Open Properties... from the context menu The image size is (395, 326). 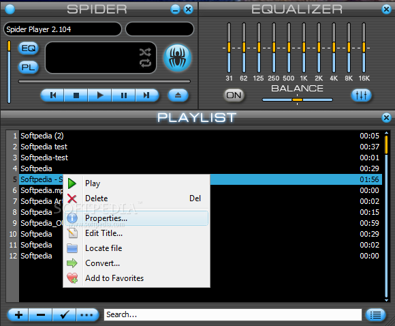(136, 218)
